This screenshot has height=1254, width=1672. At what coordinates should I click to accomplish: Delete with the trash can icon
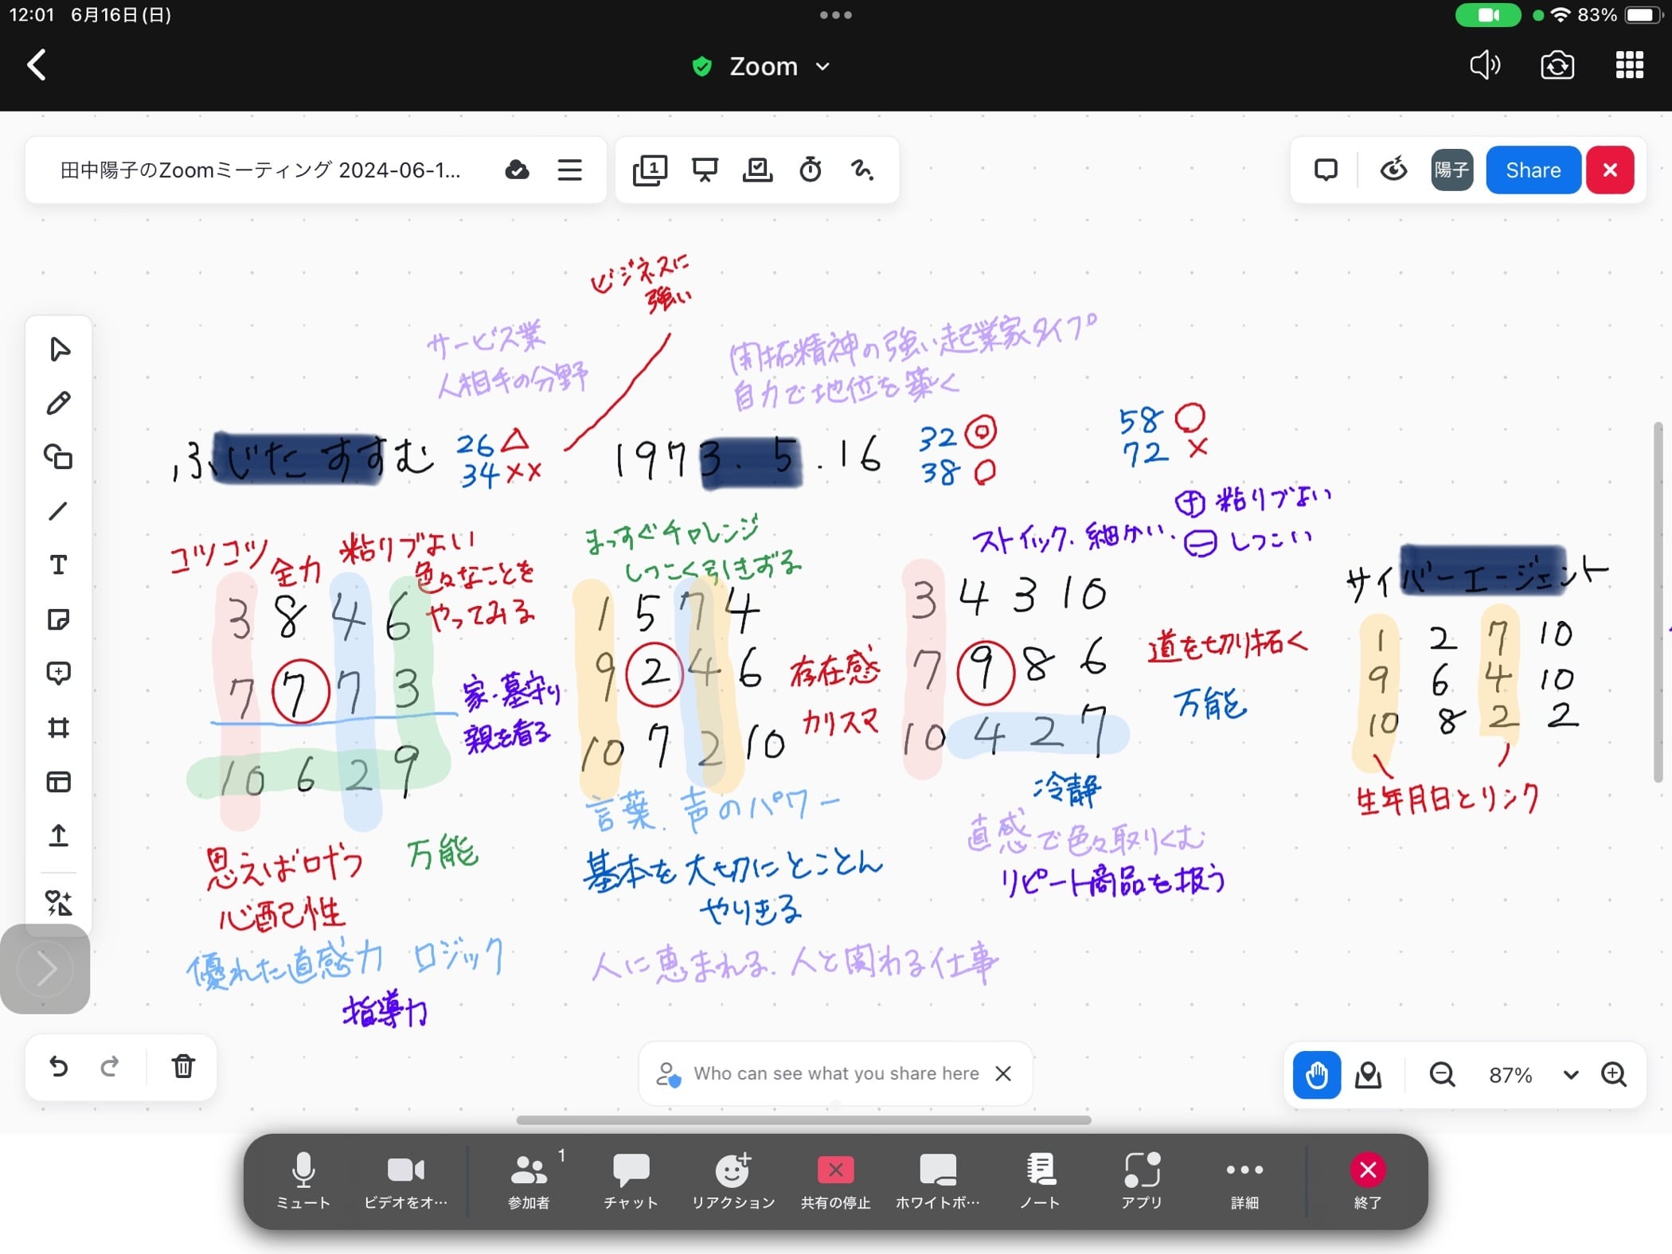[183, 1066]
